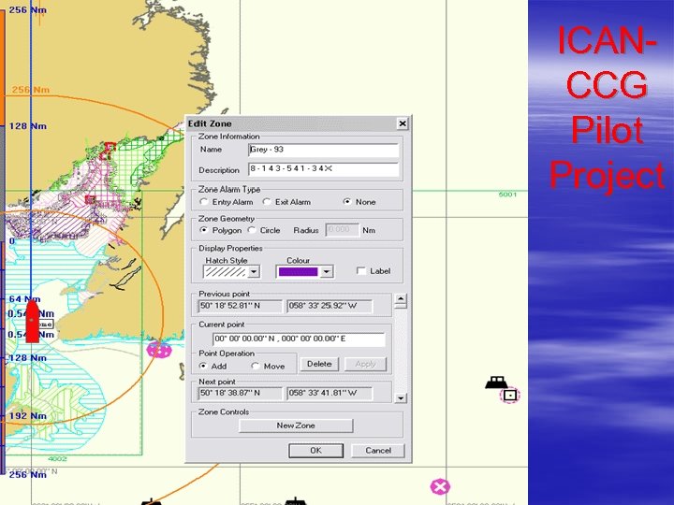674x505 pixels.
Task: Click the hatch pattern preview box
Action: pos(226,272)
